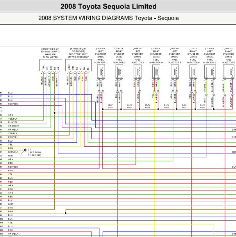Image resolution: width=236 pixels, height=237 pixels.
Task: Click the BLK 1 label under Fuel Injector 1
Action: pos(98,83)
